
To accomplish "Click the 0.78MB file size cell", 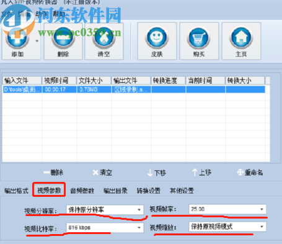I will pyautogui.click(x=94, y=89).
